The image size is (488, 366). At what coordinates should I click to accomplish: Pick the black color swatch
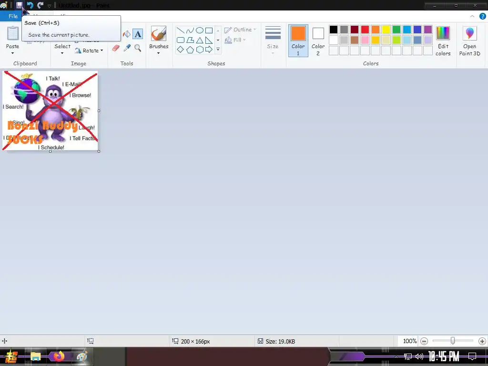point(333,30)
